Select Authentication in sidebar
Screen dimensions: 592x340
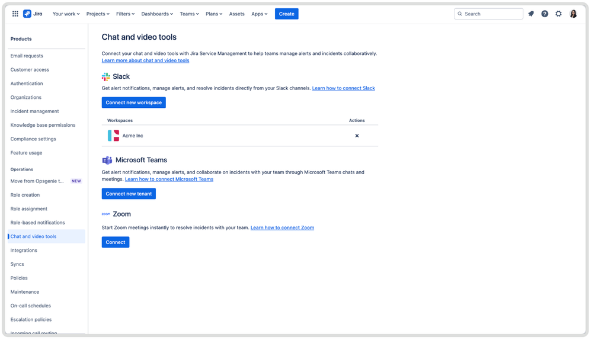click(x=46, y=84)
